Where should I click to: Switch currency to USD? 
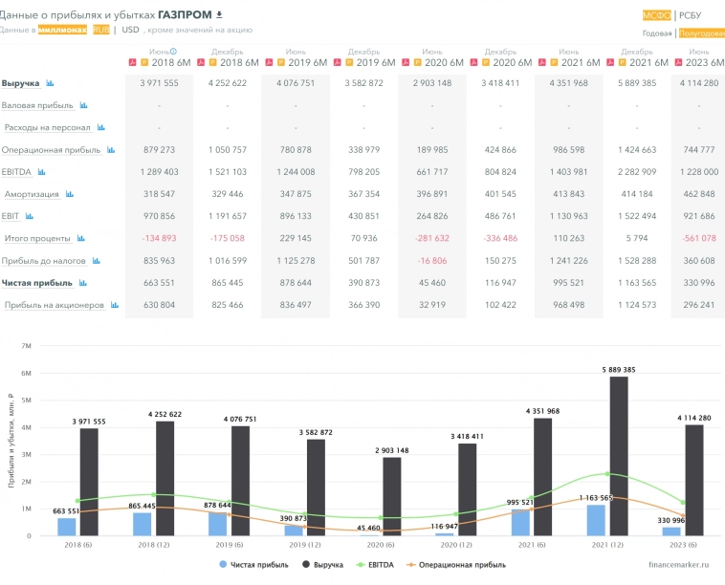pos(130,30)
